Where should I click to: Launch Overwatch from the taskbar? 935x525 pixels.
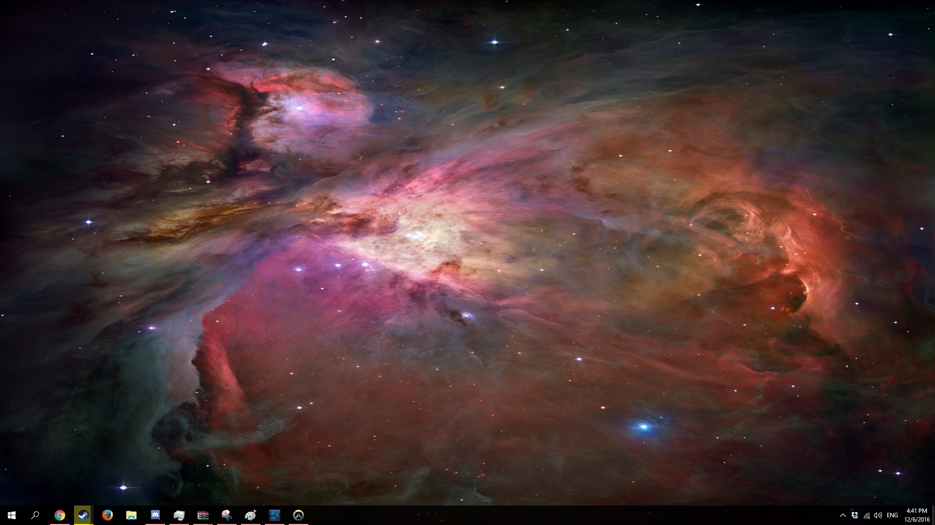tap(298, 515)
